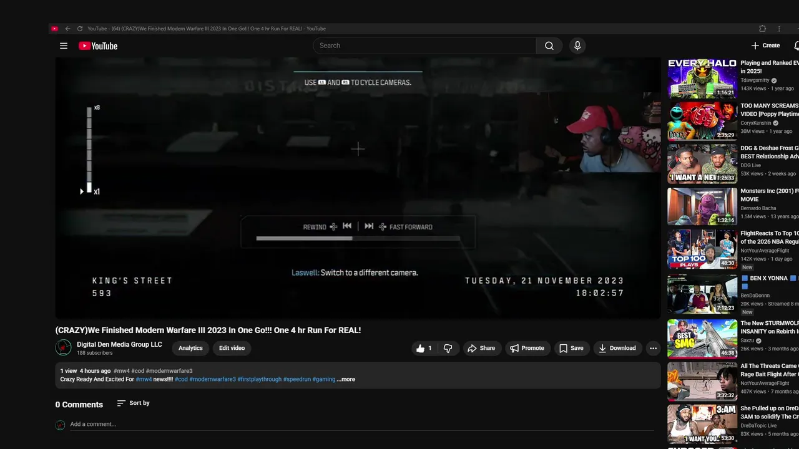Promote the video
This screenshot has height=449, width=799.
pyautogui.click(x=527, y=349)
